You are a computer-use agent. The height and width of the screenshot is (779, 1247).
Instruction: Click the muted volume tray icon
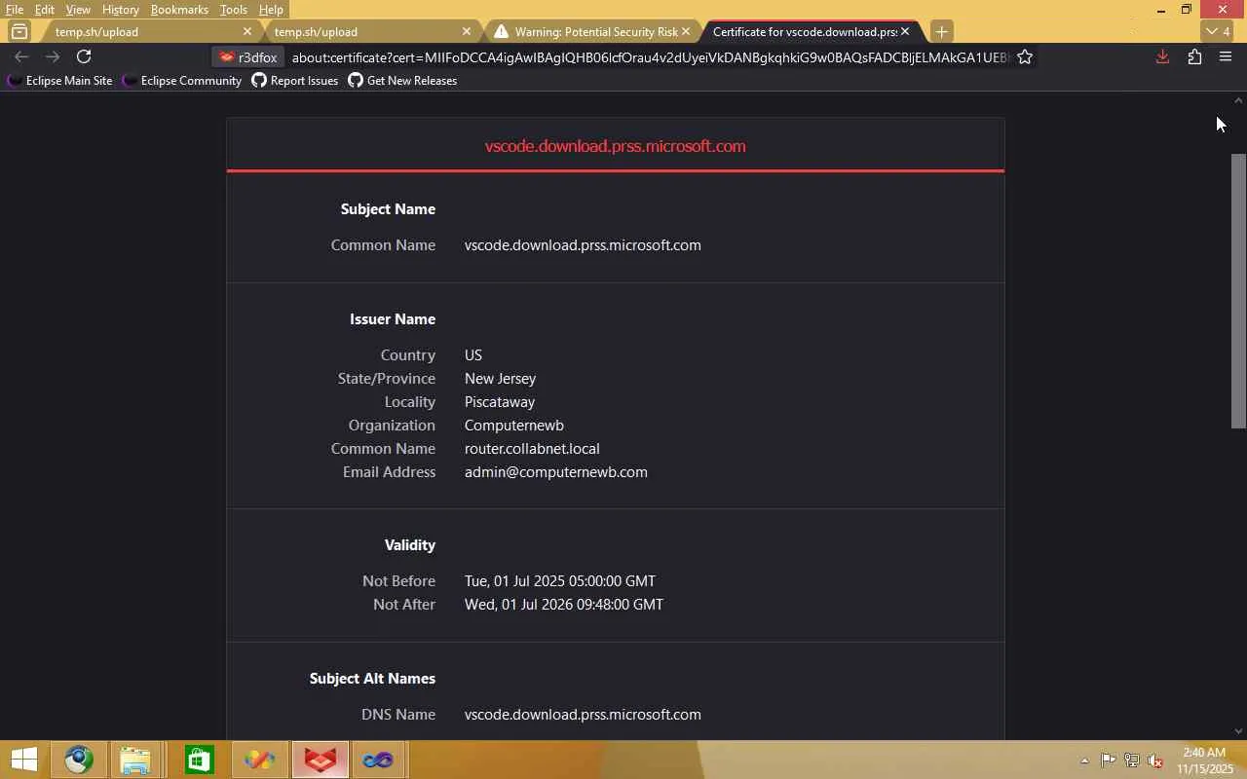click(x=1154, y=760)
